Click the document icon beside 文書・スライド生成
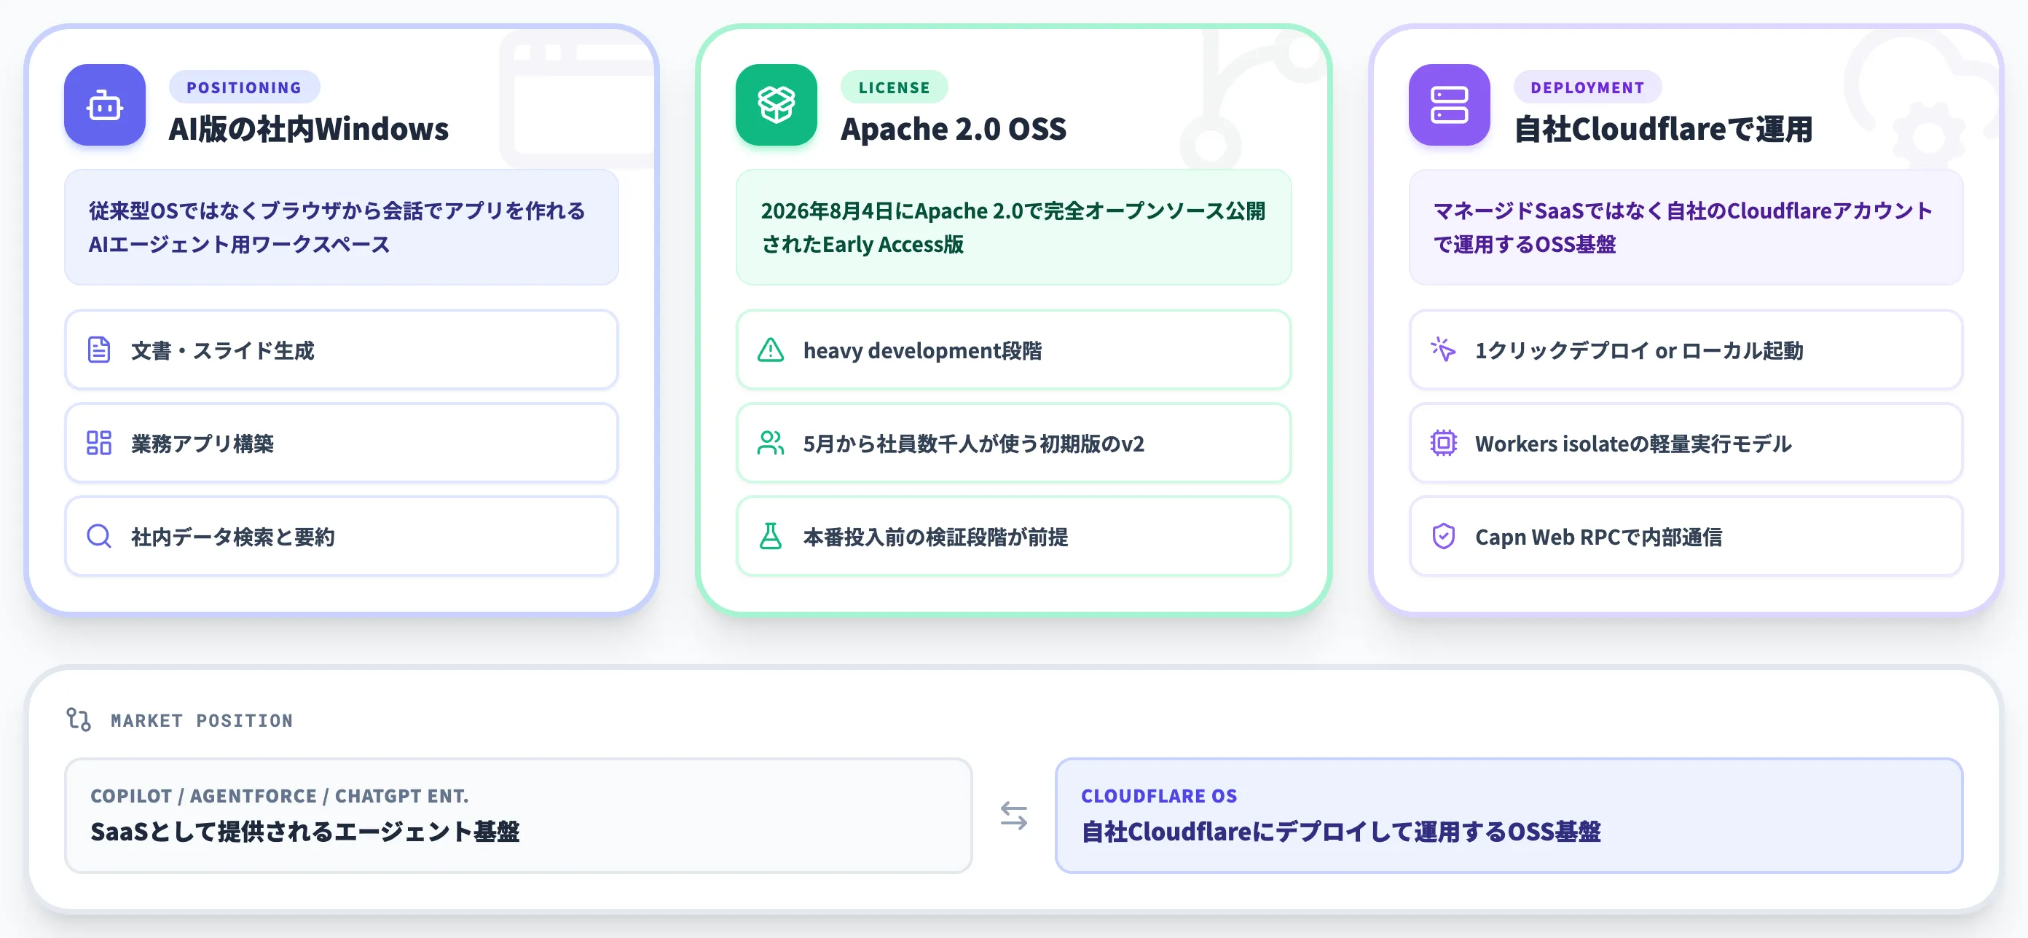2028x938 pixels. coord(99,350)
